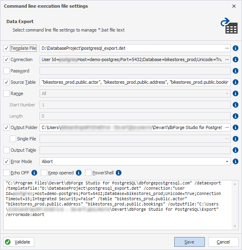Enable the Keep opened checkbox

coord(44,173)
